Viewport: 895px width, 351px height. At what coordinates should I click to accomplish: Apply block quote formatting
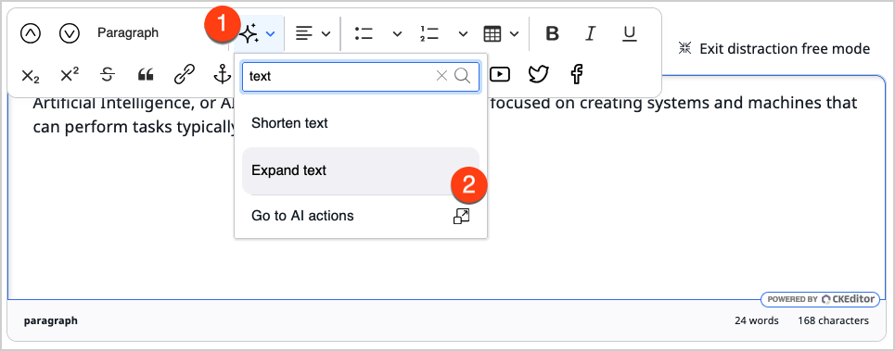147,75
